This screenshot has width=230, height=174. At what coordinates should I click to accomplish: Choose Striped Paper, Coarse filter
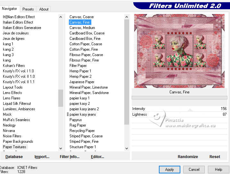[86, 136]
